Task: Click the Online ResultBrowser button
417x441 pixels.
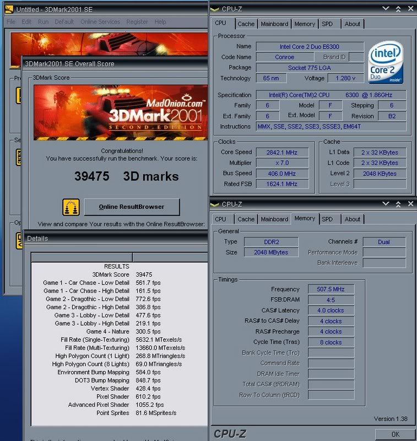Action: 132,207
